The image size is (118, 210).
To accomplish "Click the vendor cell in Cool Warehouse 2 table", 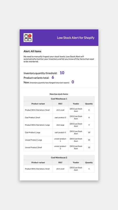I will (x=76, y=169).
